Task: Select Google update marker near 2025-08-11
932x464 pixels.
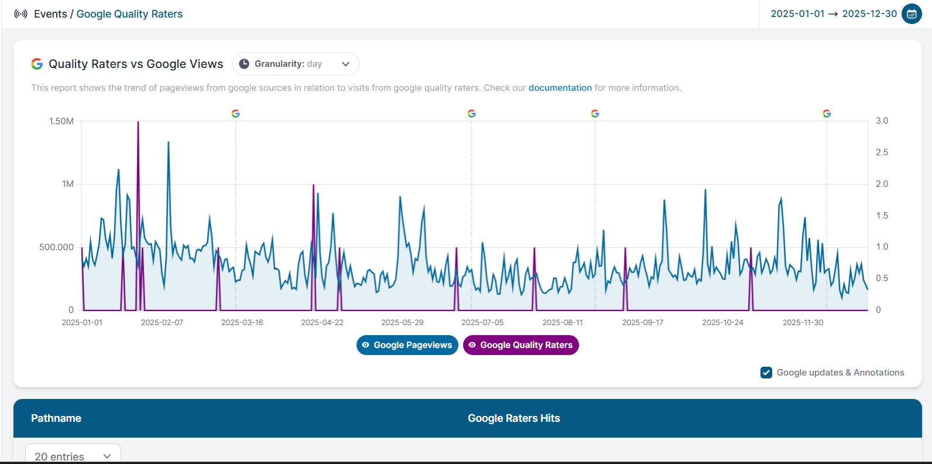Action: [x=595, y=114]
